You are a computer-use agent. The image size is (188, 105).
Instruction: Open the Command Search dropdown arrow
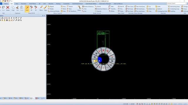click(186, 3)
